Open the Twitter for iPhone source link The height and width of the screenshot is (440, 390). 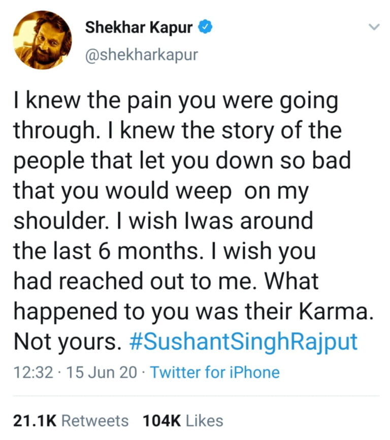215,373
